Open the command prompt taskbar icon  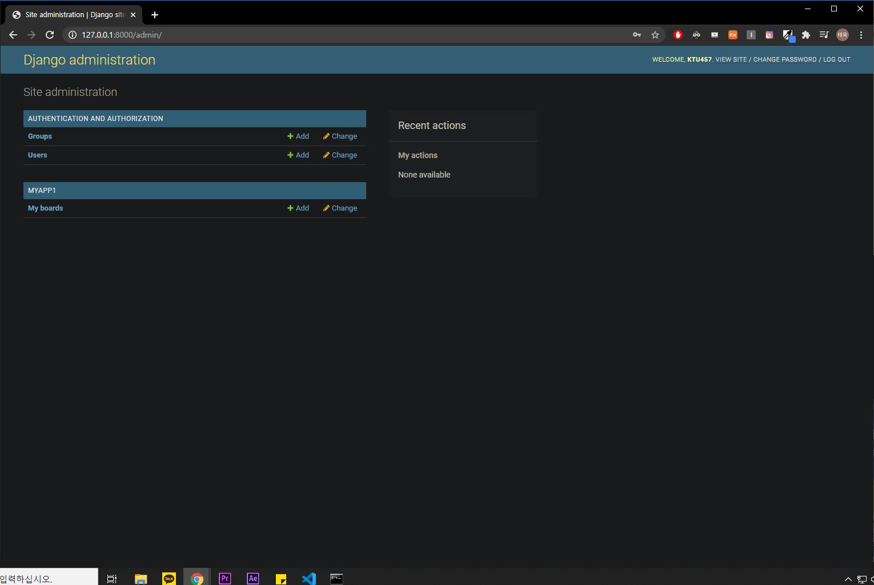337,579
